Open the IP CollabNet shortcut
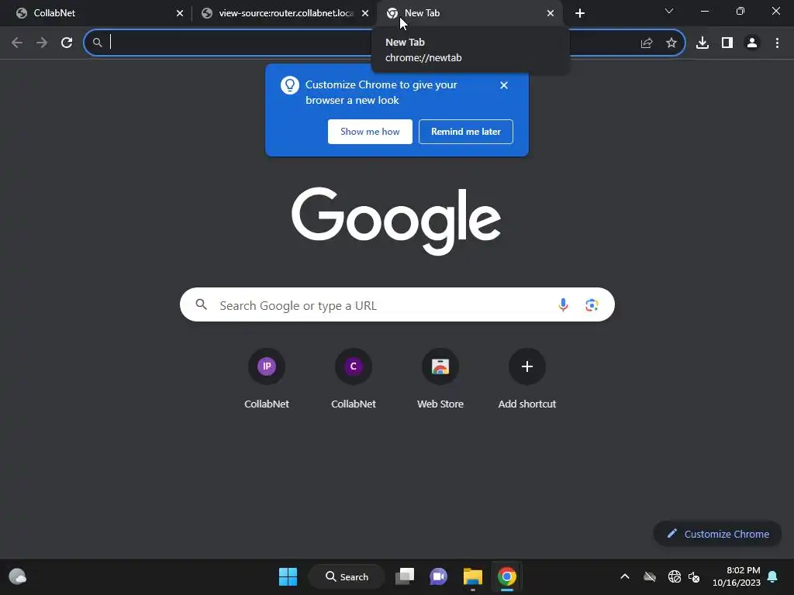The image size is (794, 595). [267, 380]
